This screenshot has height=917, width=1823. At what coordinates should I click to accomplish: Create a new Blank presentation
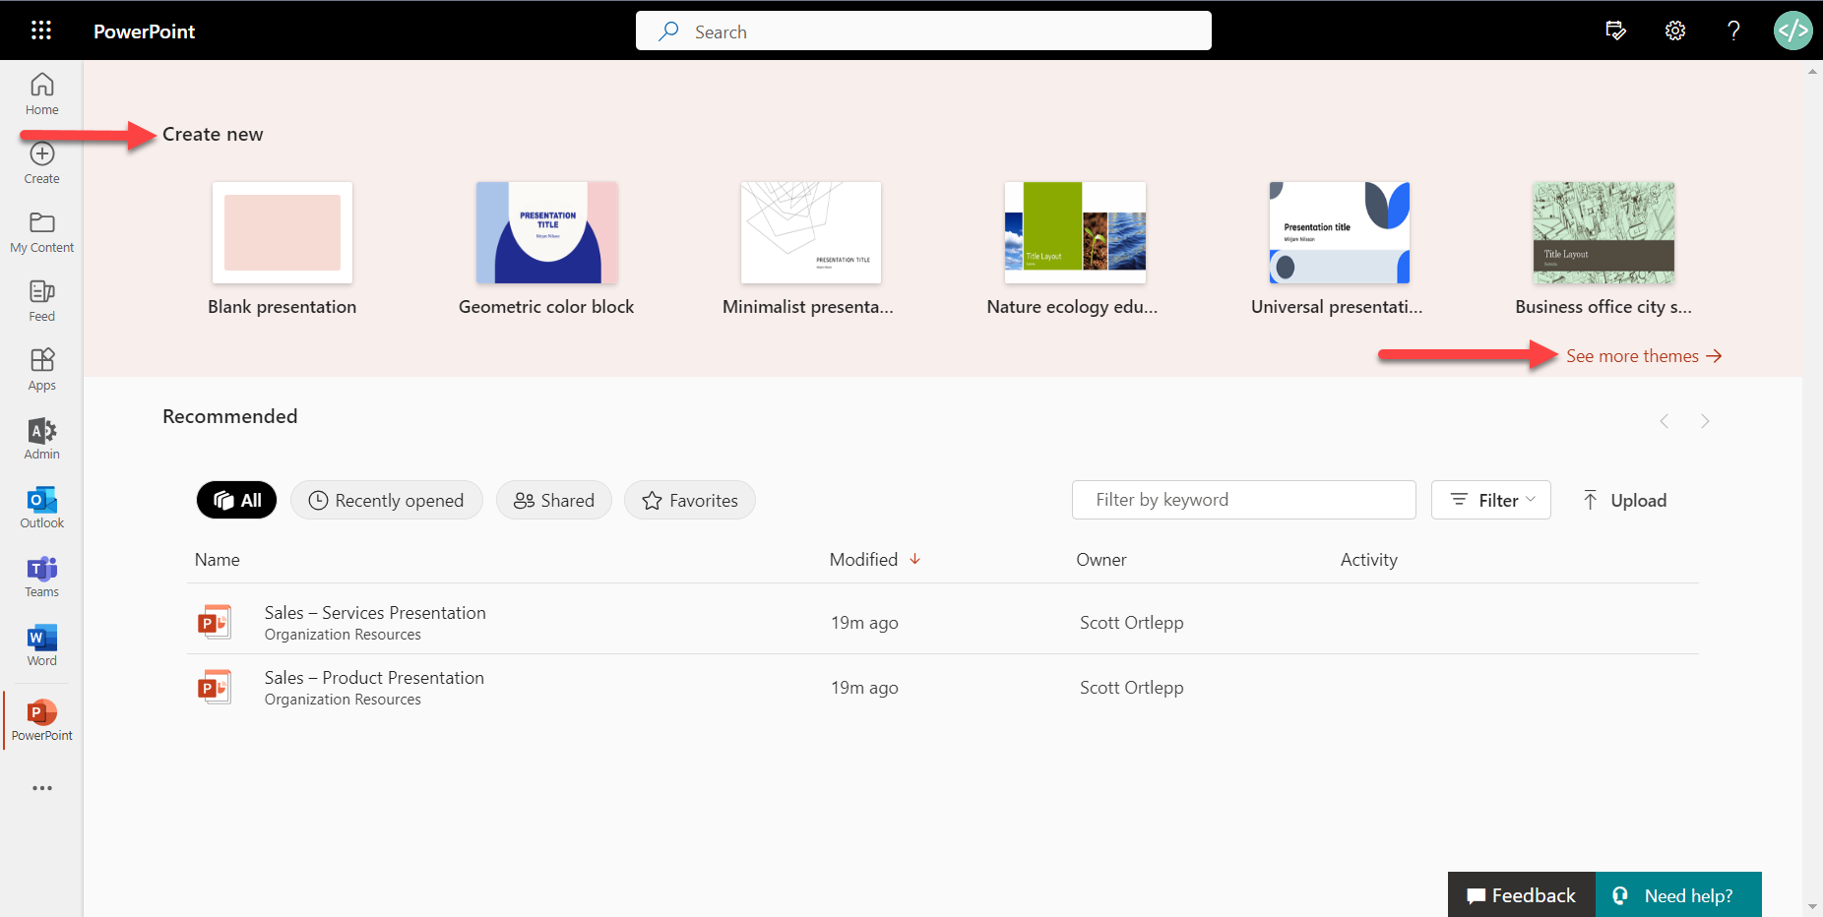tap(282, 233)
